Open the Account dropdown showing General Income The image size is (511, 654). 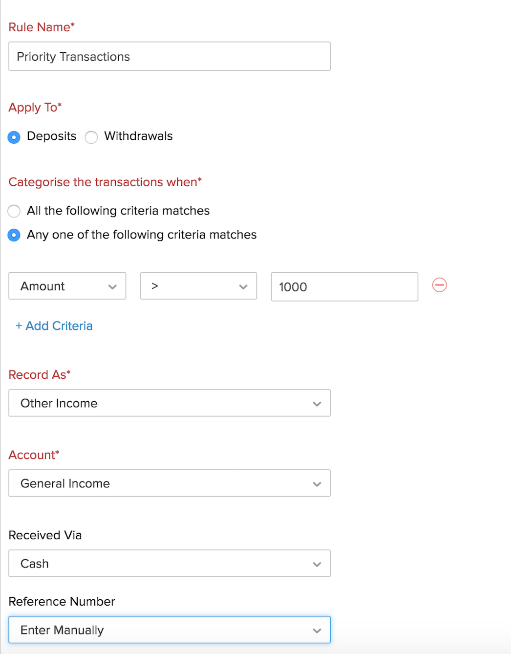tap(169, 483)
